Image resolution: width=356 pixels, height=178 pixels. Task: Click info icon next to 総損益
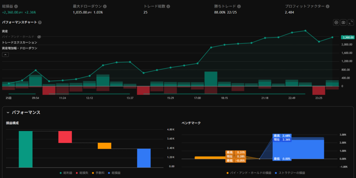16,7
